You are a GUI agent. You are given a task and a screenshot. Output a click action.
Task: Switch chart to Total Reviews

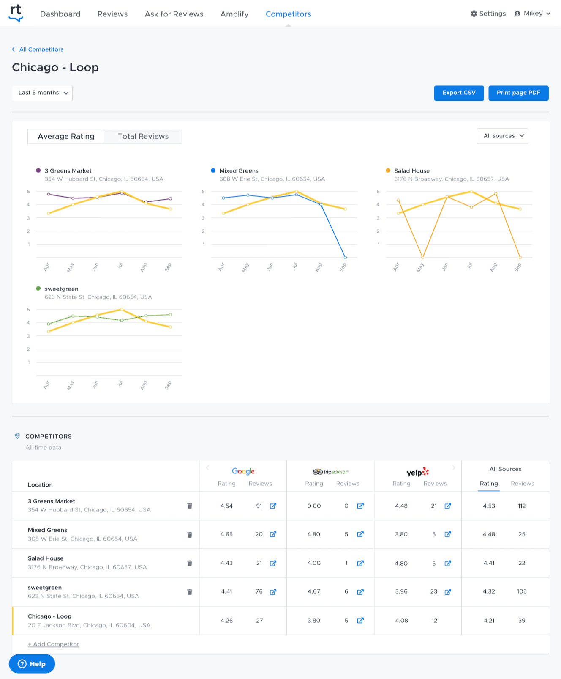(143, 136)
